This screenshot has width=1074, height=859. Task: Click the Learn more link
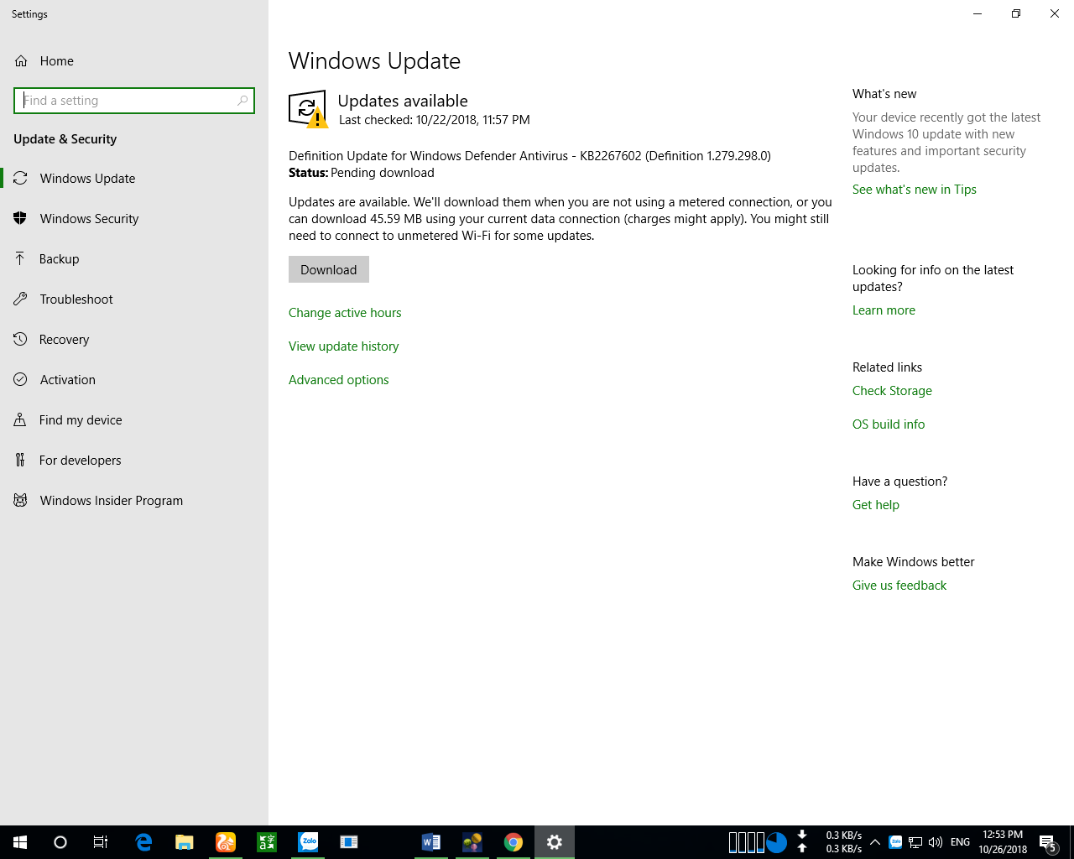coord(884,310)
